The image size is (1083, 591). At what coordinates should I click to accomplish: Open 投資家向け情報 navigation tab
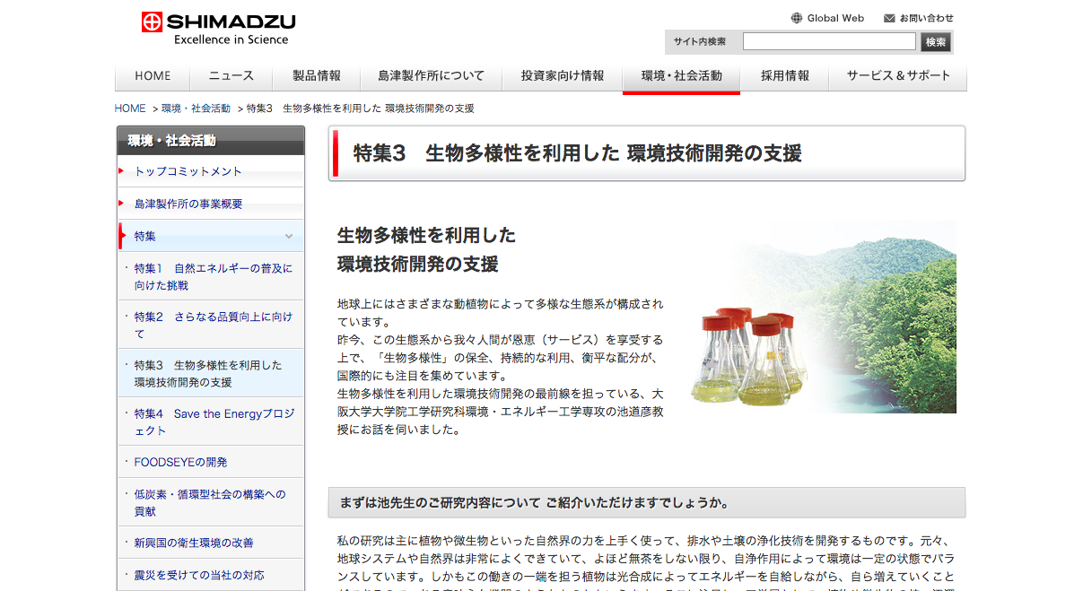563,76
